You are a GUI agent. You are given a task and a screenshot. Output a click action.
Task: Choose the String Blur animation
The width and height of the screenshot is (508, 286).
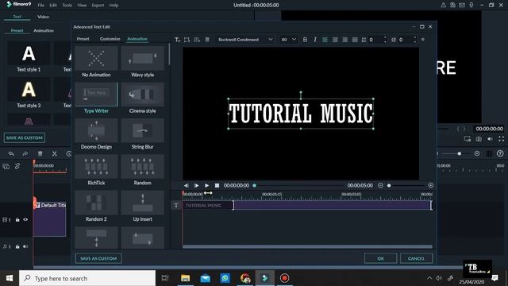pos(143,134)
